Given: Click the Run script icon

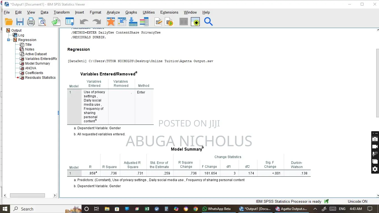Looking at the screenshot, I should (169, 22).
